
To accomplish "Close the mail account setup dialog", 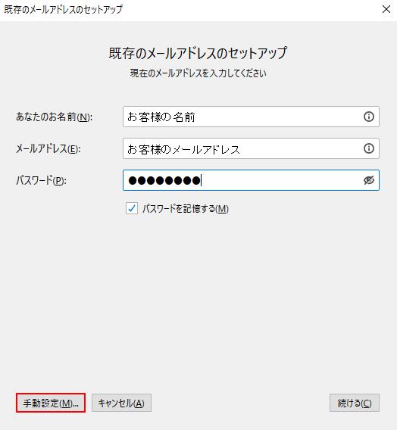I will pos(386,9).
